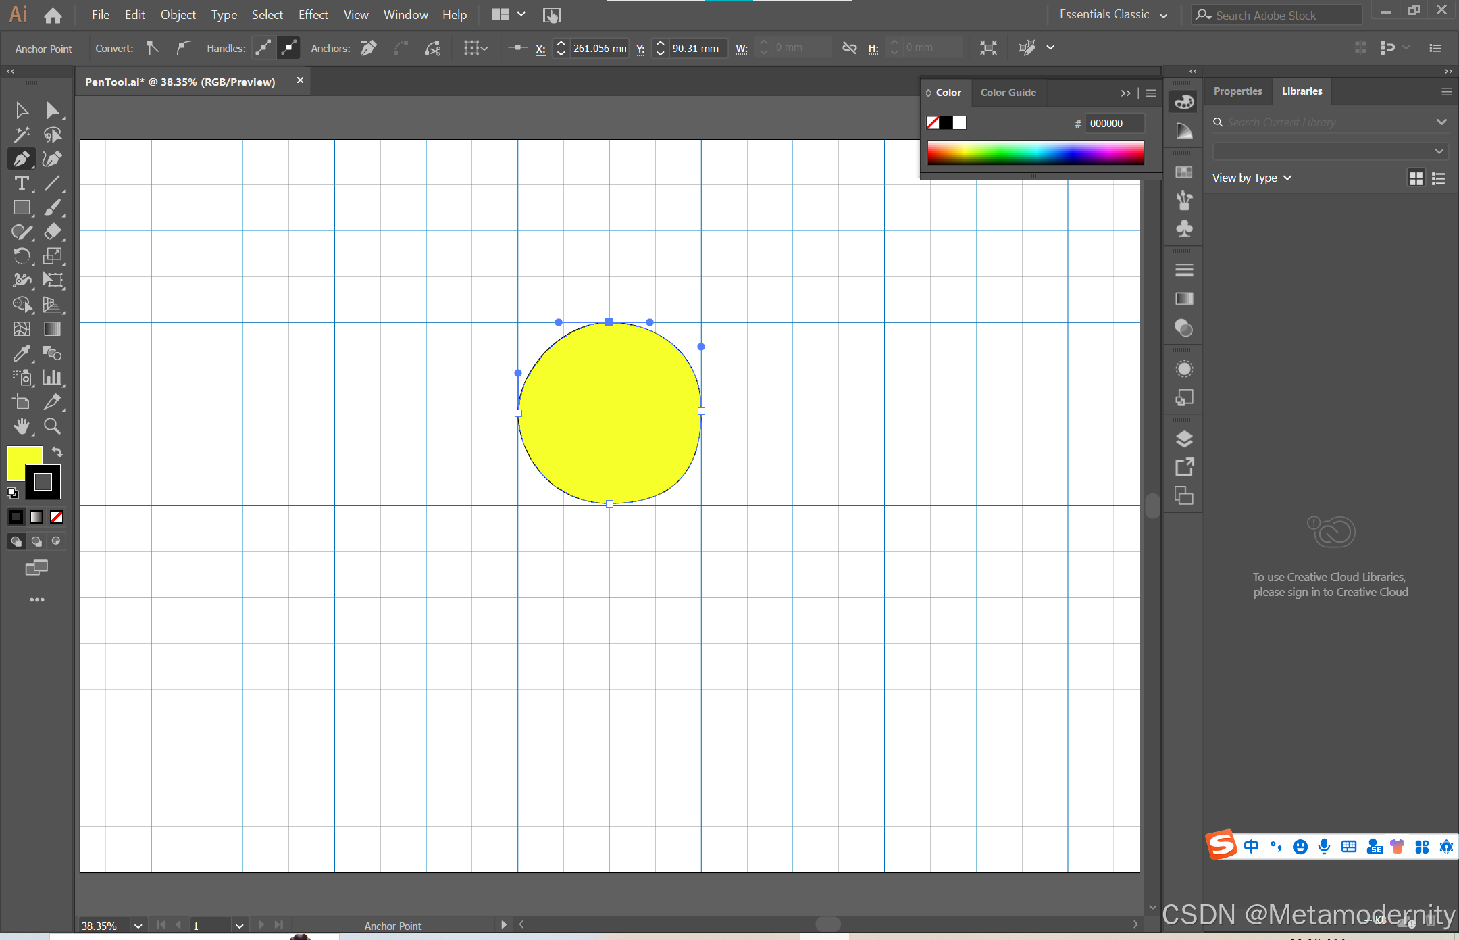Expand the Essentials Classic workspace dropdown
The width and height of the screenshot is (1459, 940).
pyautogui.click(x=1163, y=15)
